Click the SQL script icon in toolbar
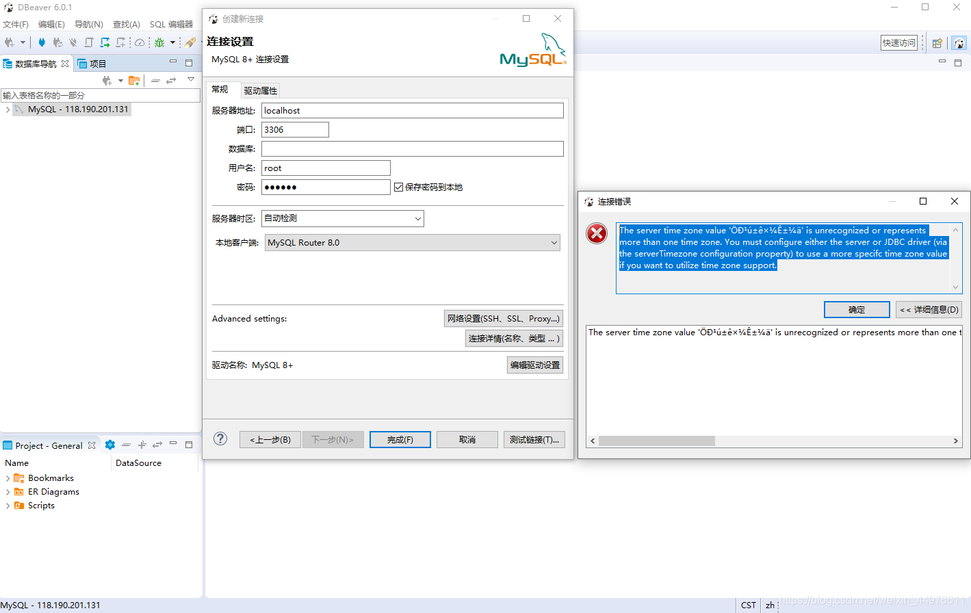The image size is (971, 613). [89, 42]
